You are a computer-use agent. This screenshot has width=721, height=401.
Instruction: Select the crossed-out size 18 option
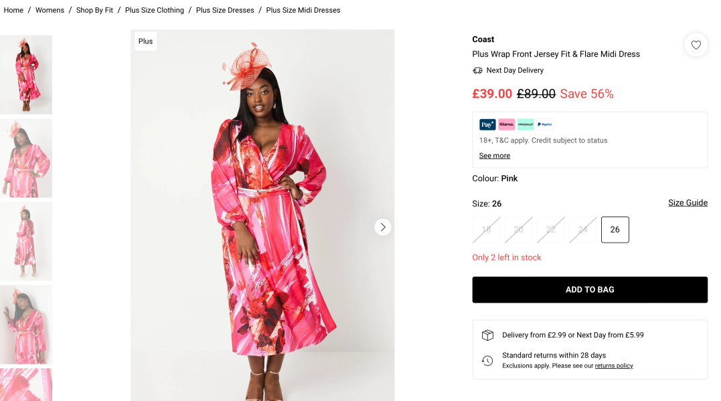[x=486, y=230]
